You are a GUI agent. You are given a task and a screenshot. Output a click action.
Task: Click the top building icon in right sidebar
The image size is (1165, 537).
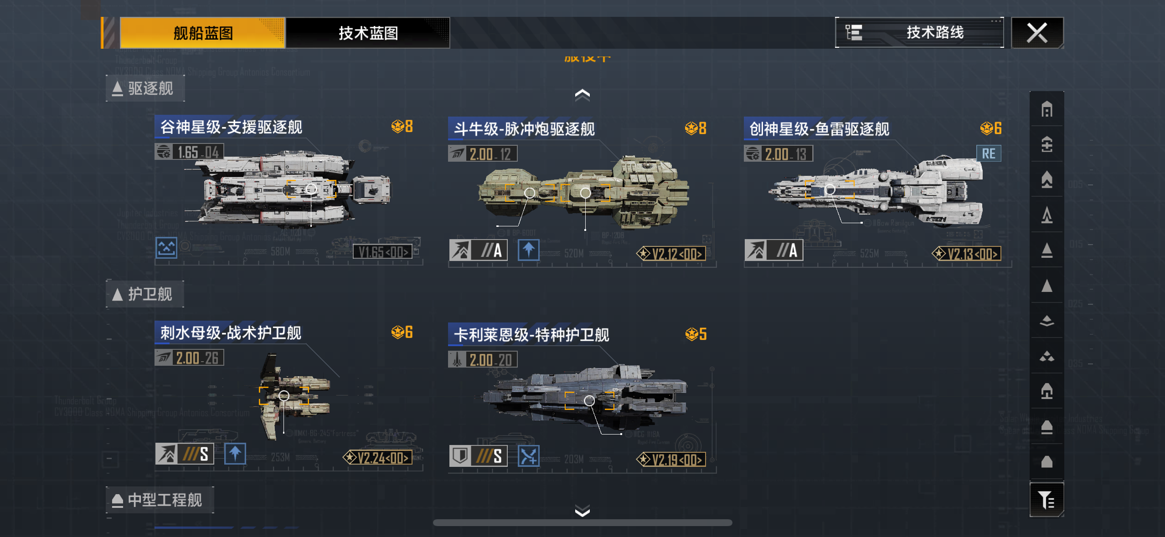tap(1047, 109)
